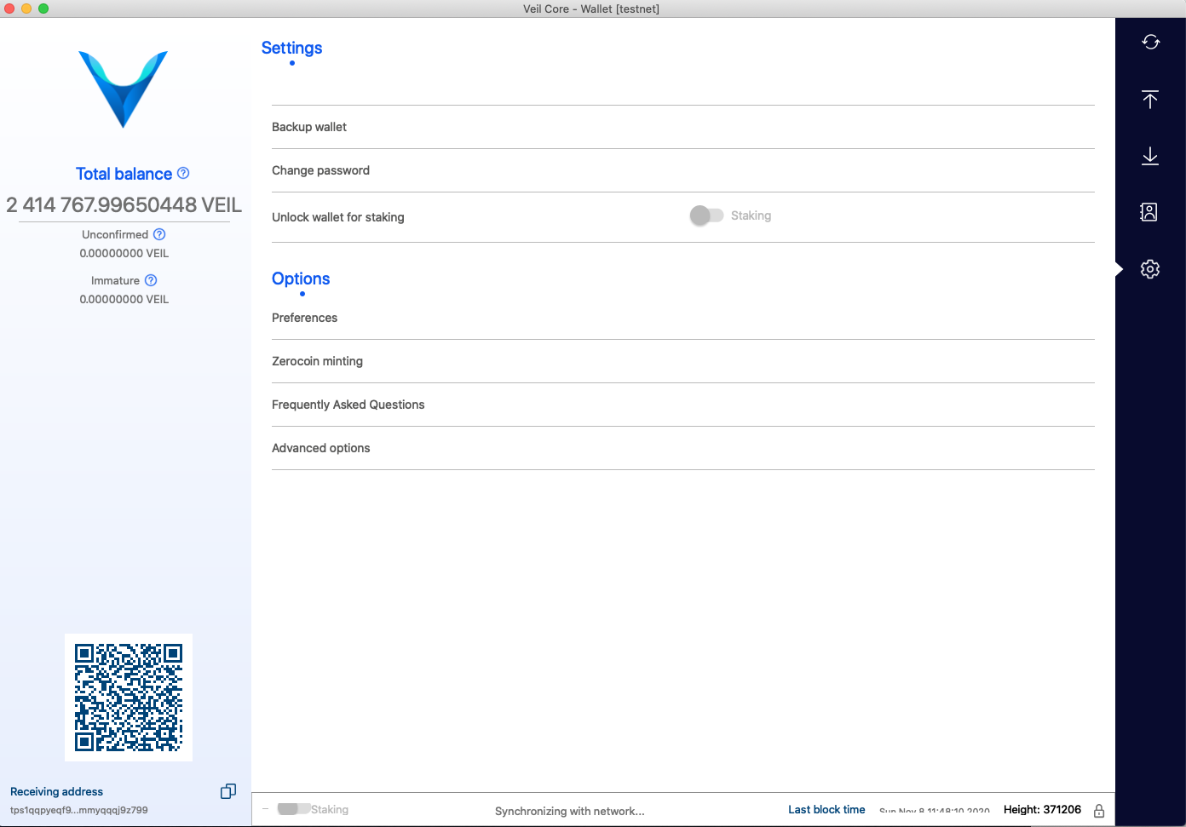1186x827 pixels.
Task: Click the Unconfirmed help question icon
Action: (x=159, y=234)
